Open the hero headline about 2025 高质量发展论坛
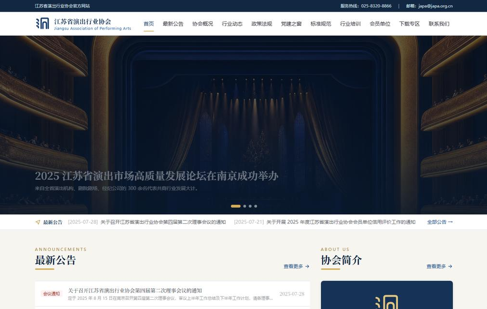The image size is (487, 309). click(157, 176)
